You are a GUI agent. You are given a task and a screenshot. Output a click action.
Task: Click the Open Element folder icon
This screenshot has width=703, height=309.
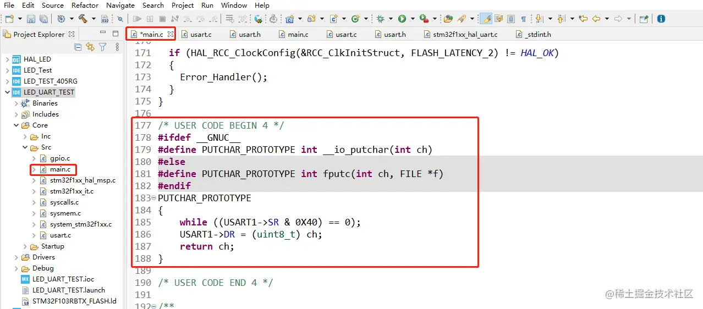448,19
